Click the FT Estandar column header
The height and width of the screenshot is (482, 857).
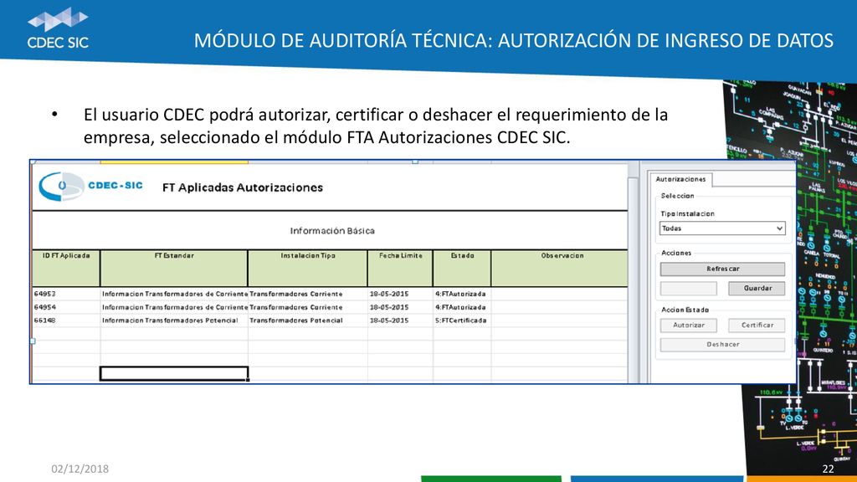pyautogui.click(x=174, y=268)
